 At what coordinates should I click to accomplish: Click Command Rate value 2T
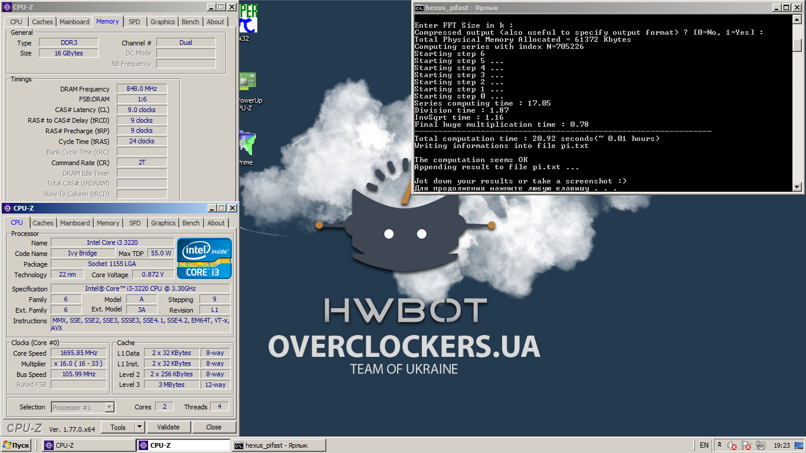(x=142, y=163)
